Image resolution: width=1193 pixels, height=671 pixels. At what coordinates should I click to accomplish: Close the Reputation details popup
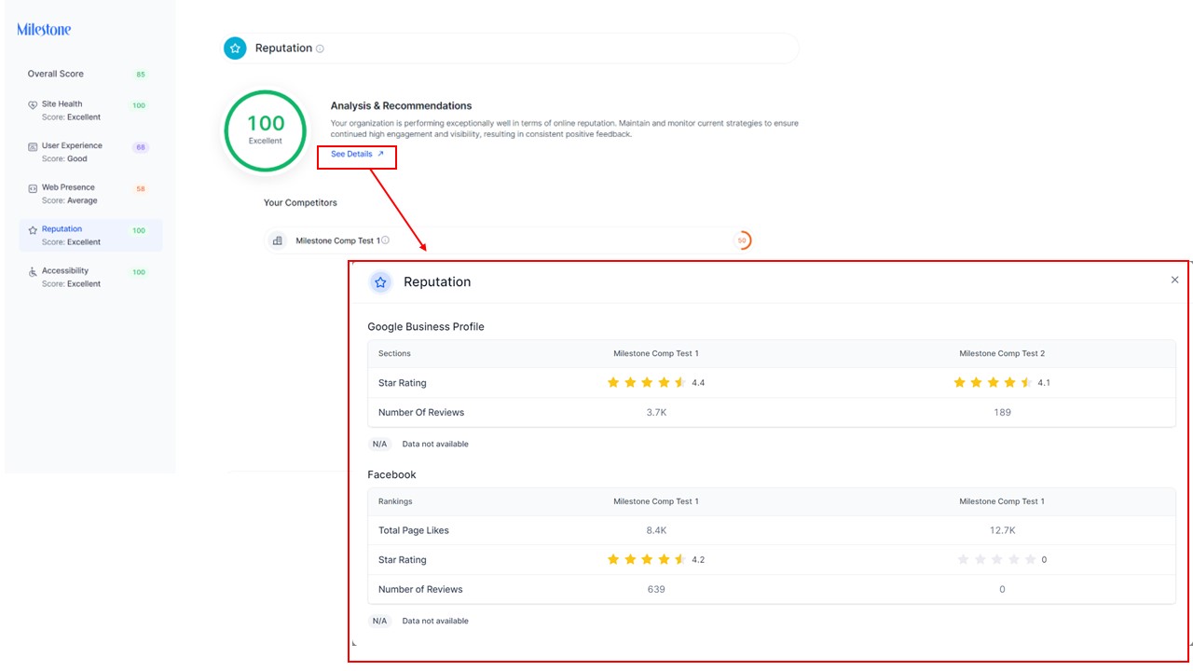pos(1174,280)
